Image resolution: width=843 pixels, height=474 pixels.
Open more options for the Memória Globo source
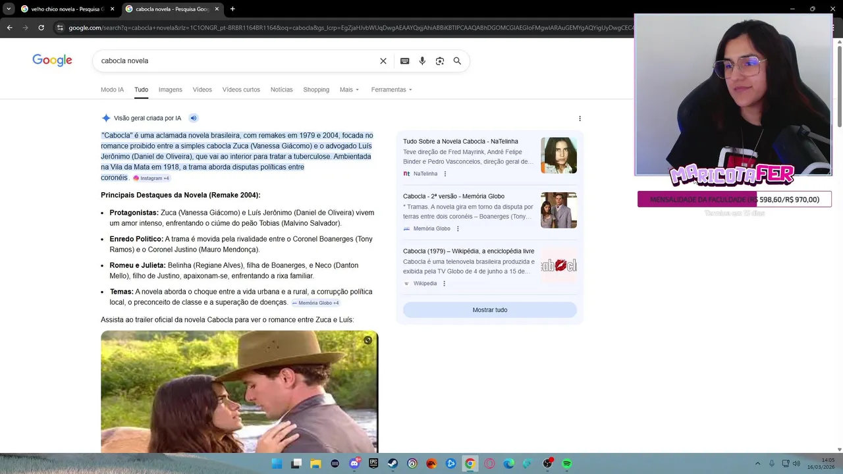tap(458, 228)
